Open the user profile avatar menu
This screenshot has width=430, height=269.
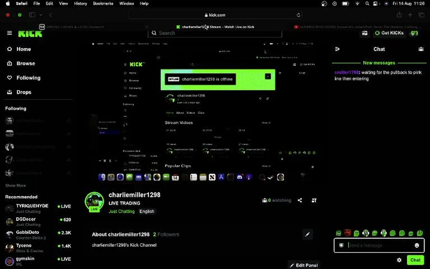(x=414, y=33)
